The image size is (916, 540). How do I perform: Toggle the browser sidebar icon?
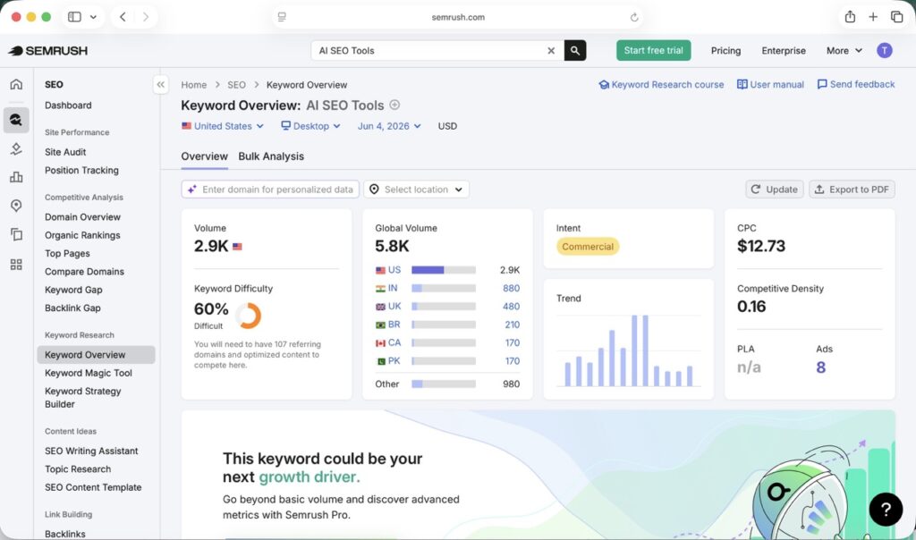point(75,17)
